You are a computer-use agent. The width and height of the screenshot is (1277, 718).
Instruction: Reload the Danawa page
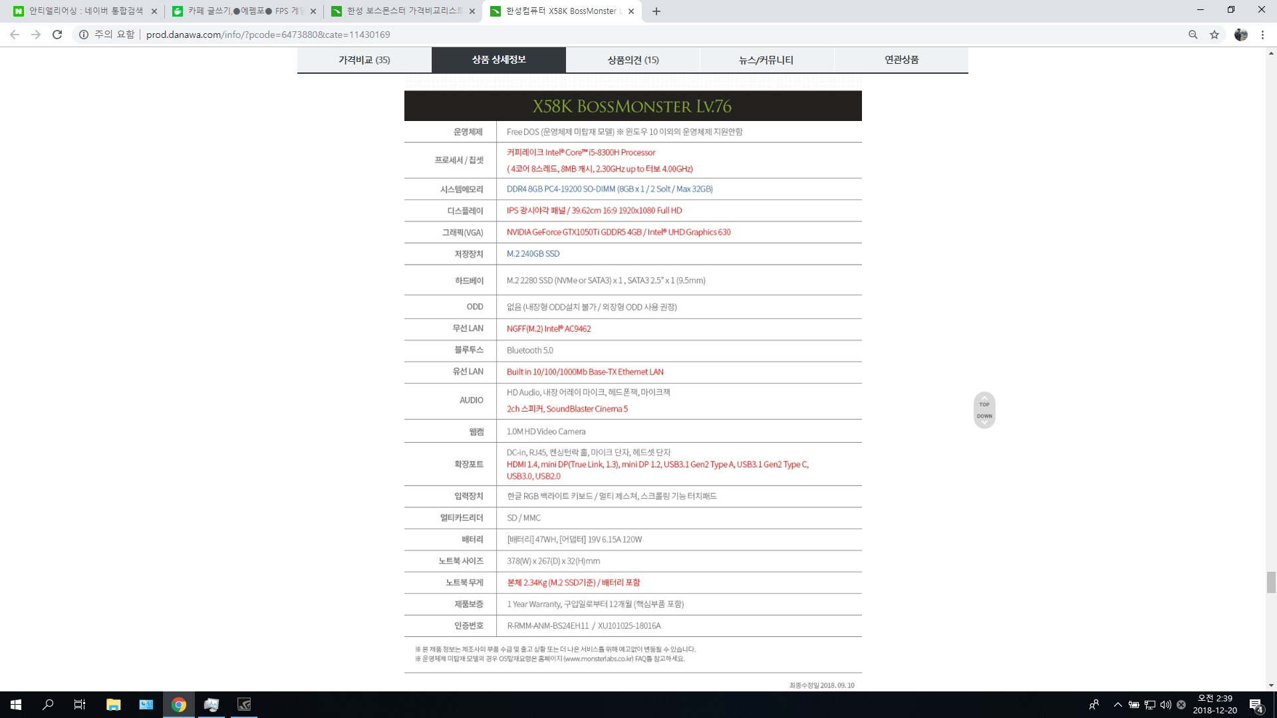tap(57, 35)
